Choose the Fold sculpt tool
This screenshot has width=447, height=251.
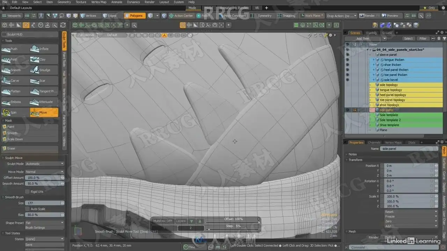click(15, 60)
